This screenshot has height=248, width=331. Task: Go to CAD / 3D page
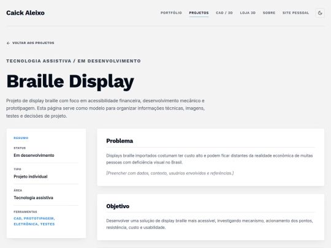click(224, 13)
